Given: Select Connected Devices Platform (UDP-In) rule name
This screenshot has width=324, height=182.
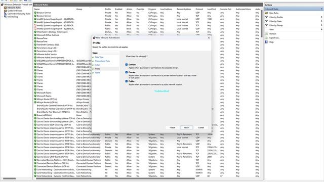Looking at the screenshot, I should [53, 166].
